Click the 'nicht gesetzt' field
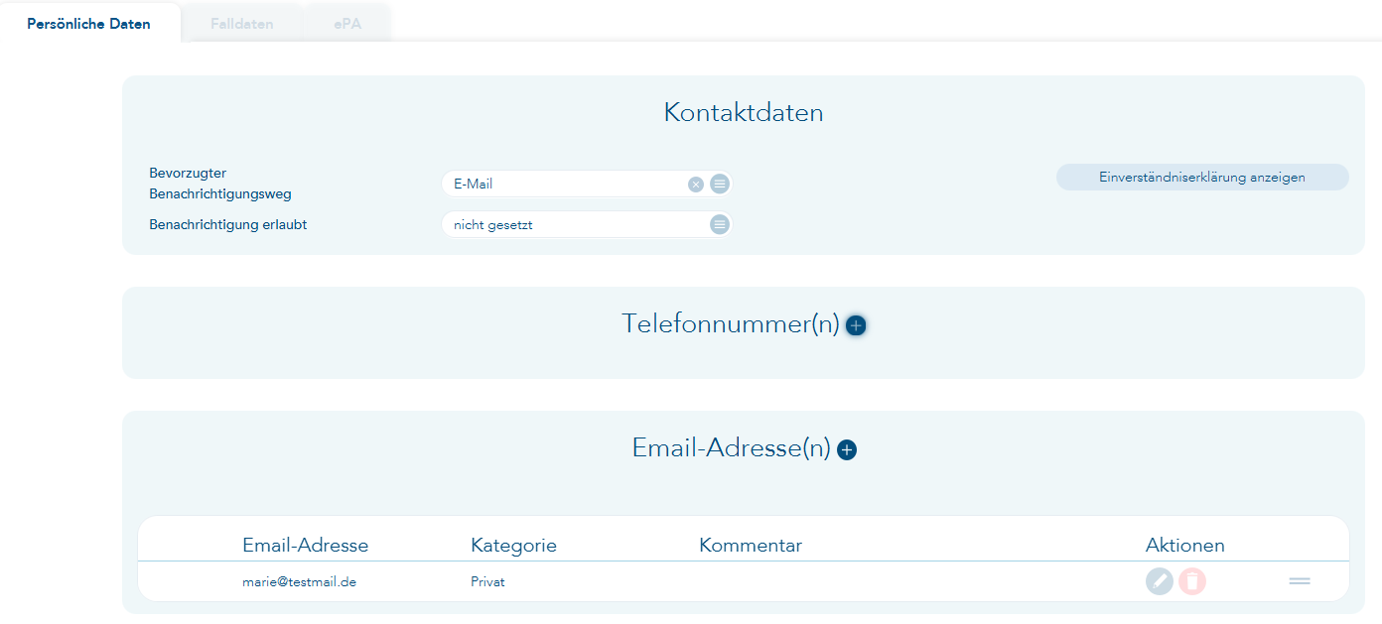The image size is (1382, 624). click(x=571, y=225)
